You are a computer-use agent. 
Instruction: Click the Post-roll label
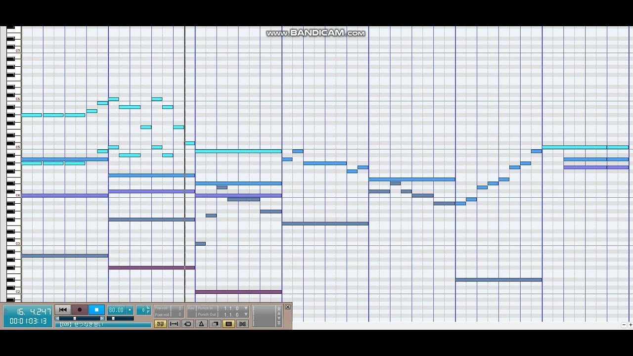(x=162, y=314)
